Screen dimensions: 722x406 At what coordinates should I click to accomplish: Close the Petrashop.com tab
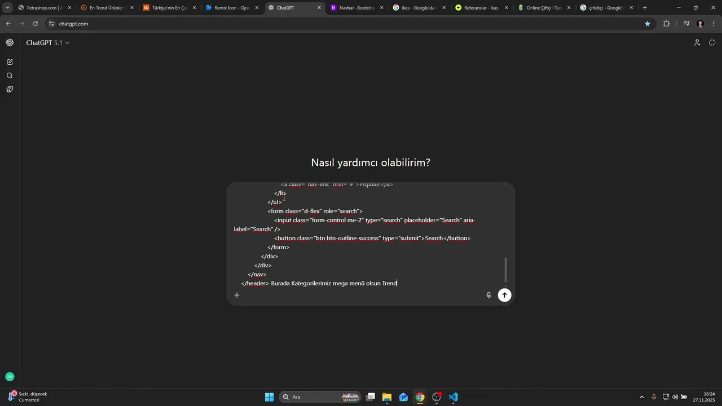click(x=69, y=8)
